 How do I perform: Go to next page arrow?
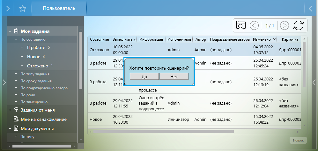pos(284,25)
